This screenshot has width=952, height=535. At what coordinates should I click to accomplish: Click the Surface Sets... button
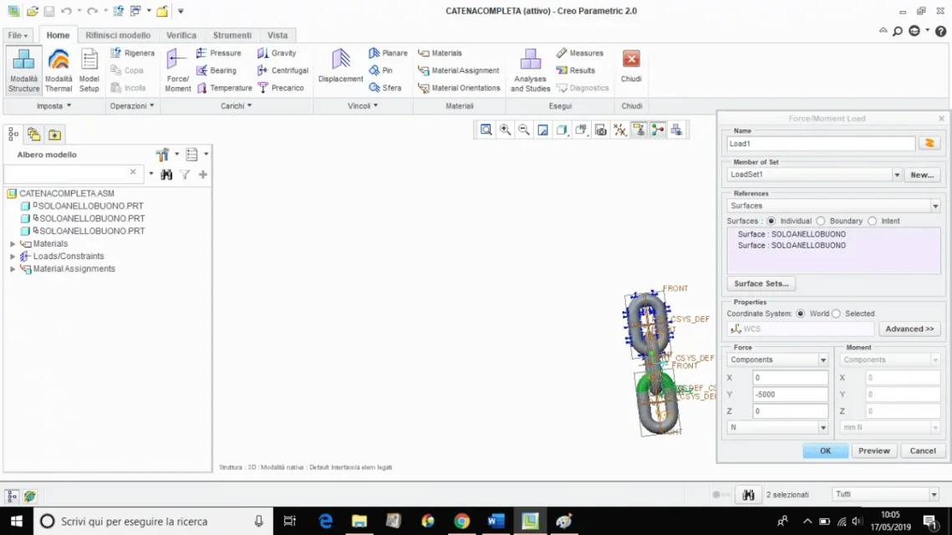(x=761, y=283)
